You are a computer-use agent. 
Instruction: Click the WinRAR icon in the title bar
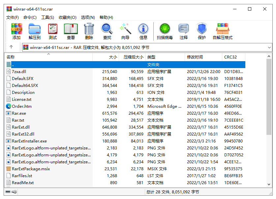pyautogui.click(x=9, y=9)
